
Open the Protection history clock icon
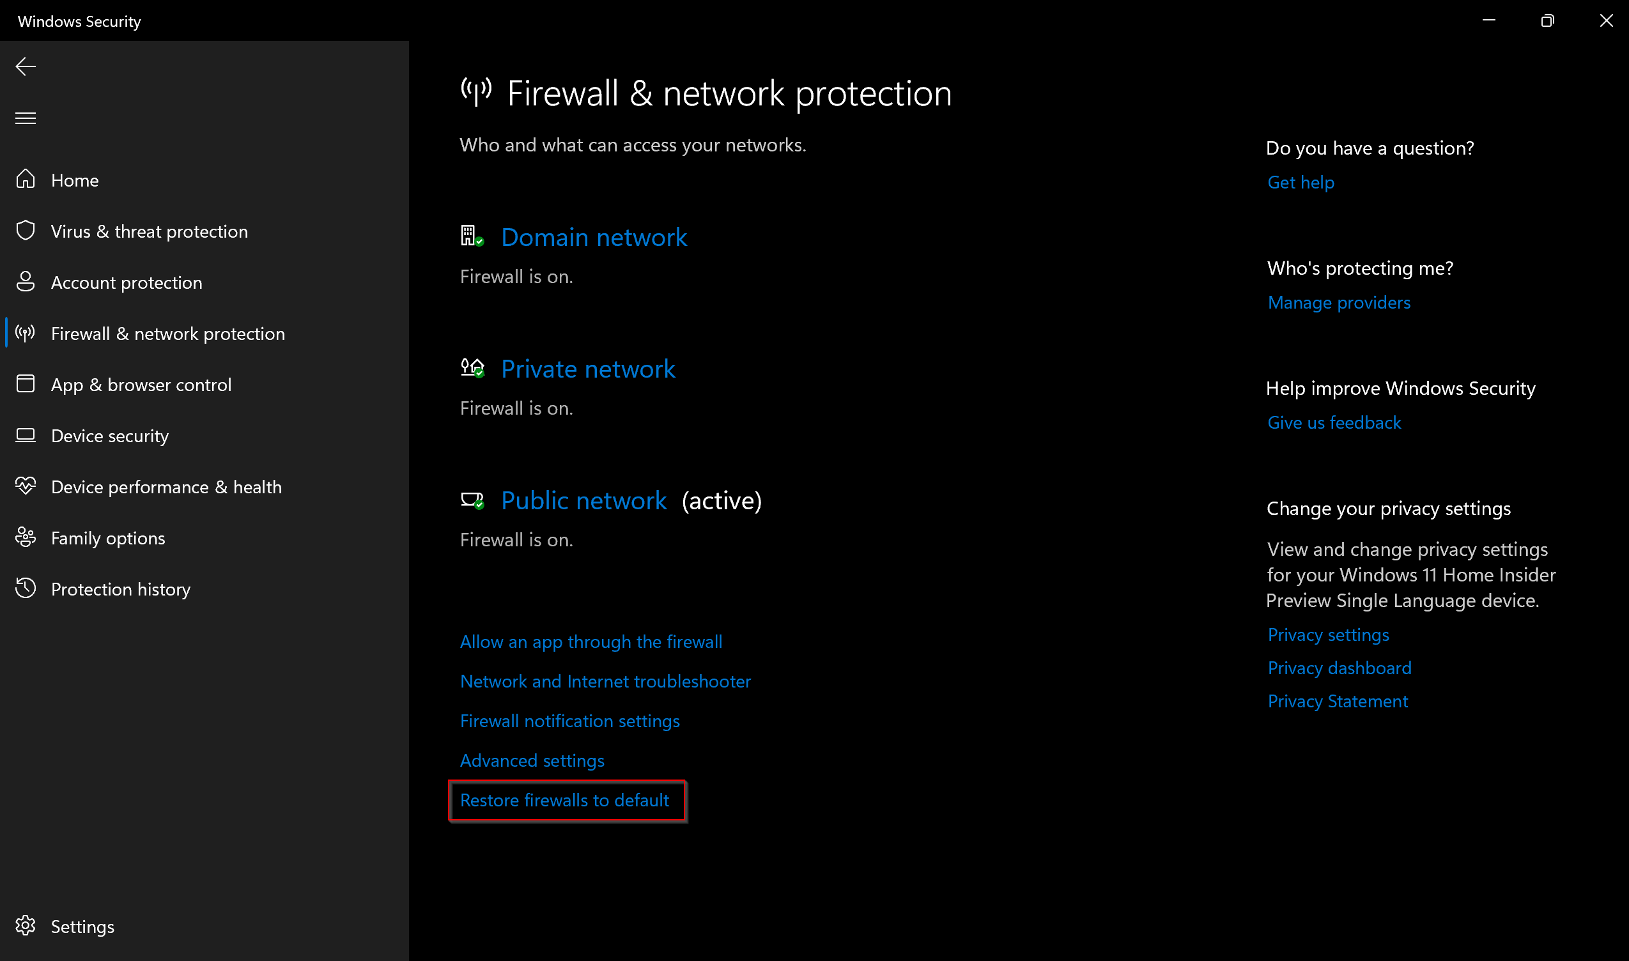point(26,588)
